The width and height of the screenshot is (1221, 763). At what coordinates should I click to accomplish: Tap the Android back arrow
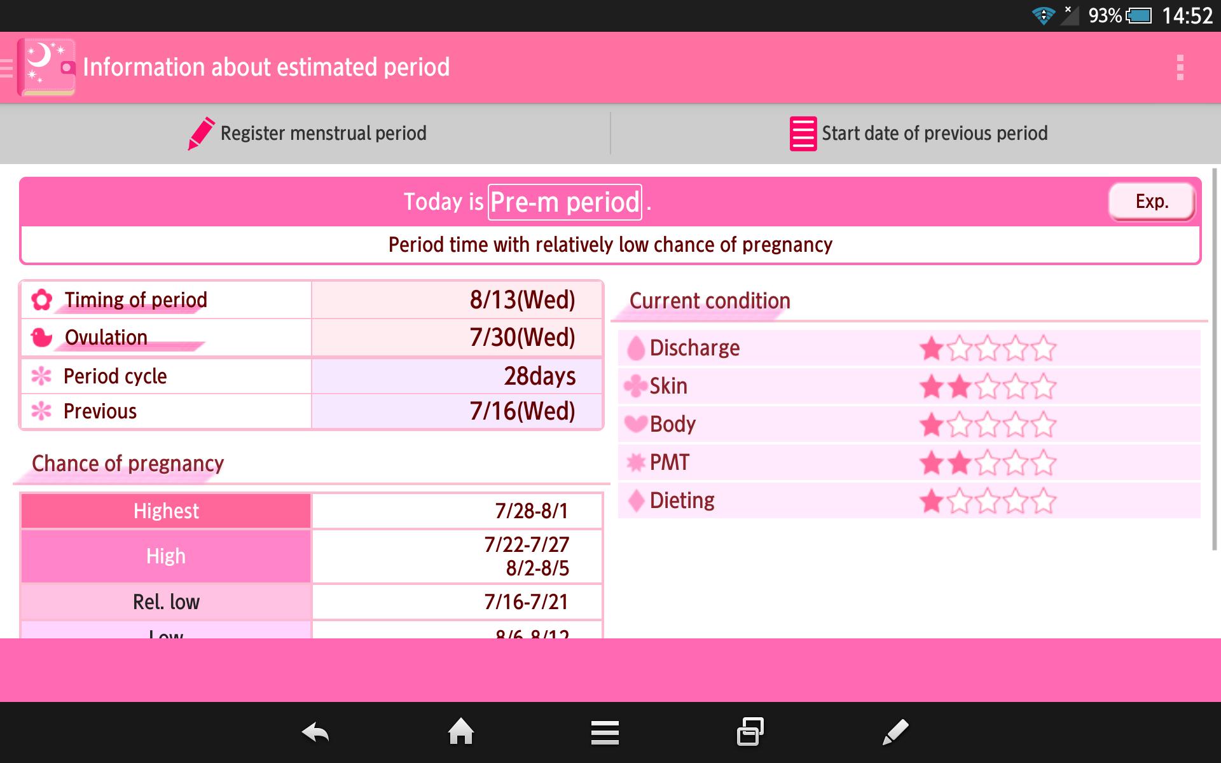click(315, 732)
